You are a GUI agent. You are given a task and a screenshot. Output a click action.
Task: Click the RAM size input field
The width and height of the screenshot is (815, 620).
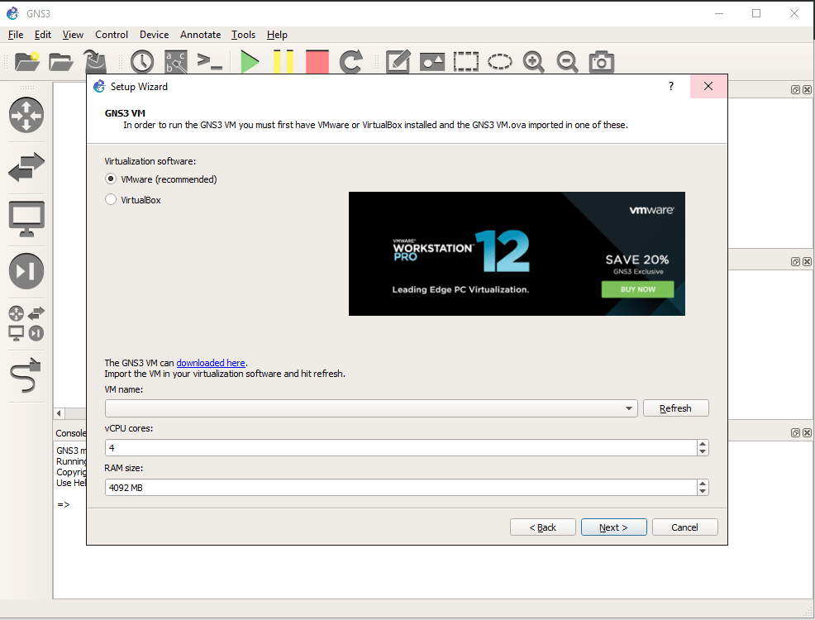(x=401, y=488)
